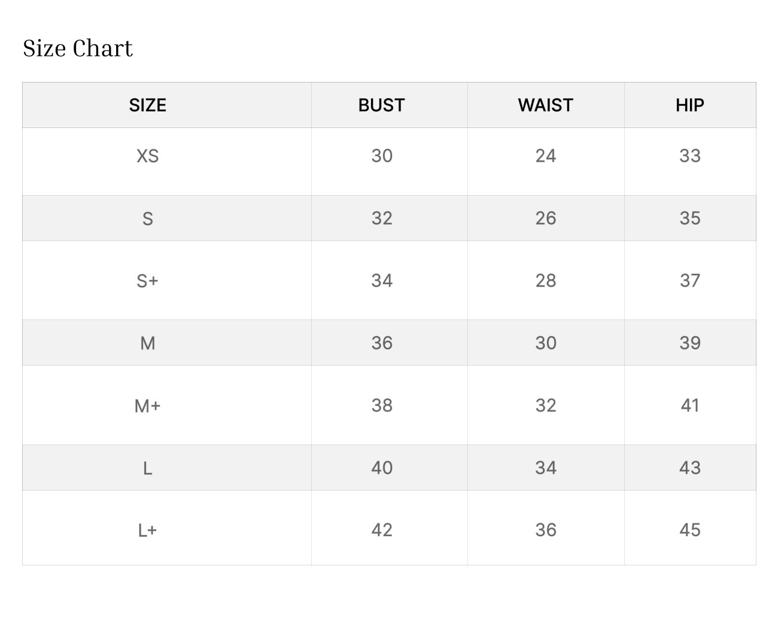Click the Size Chart heading
The image size is (778, 624).
[78, 48]
